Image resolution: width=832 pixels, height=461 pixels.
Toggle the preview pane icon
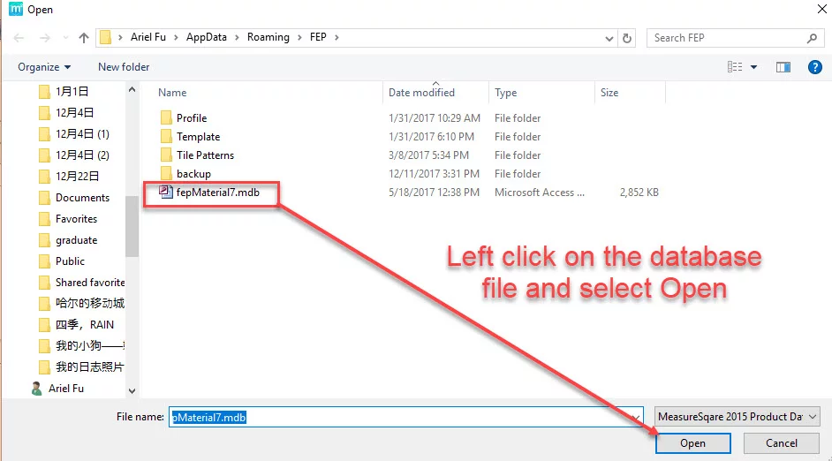[783, 67]
